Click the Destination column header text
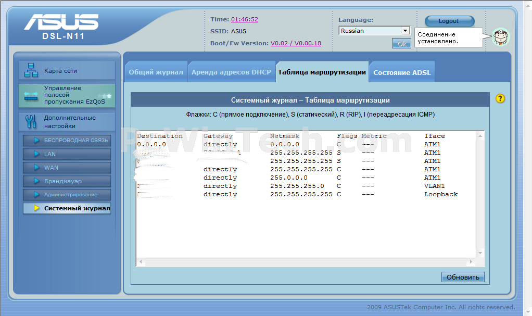The height and width of the screenshot is (316, 532). 159,136
